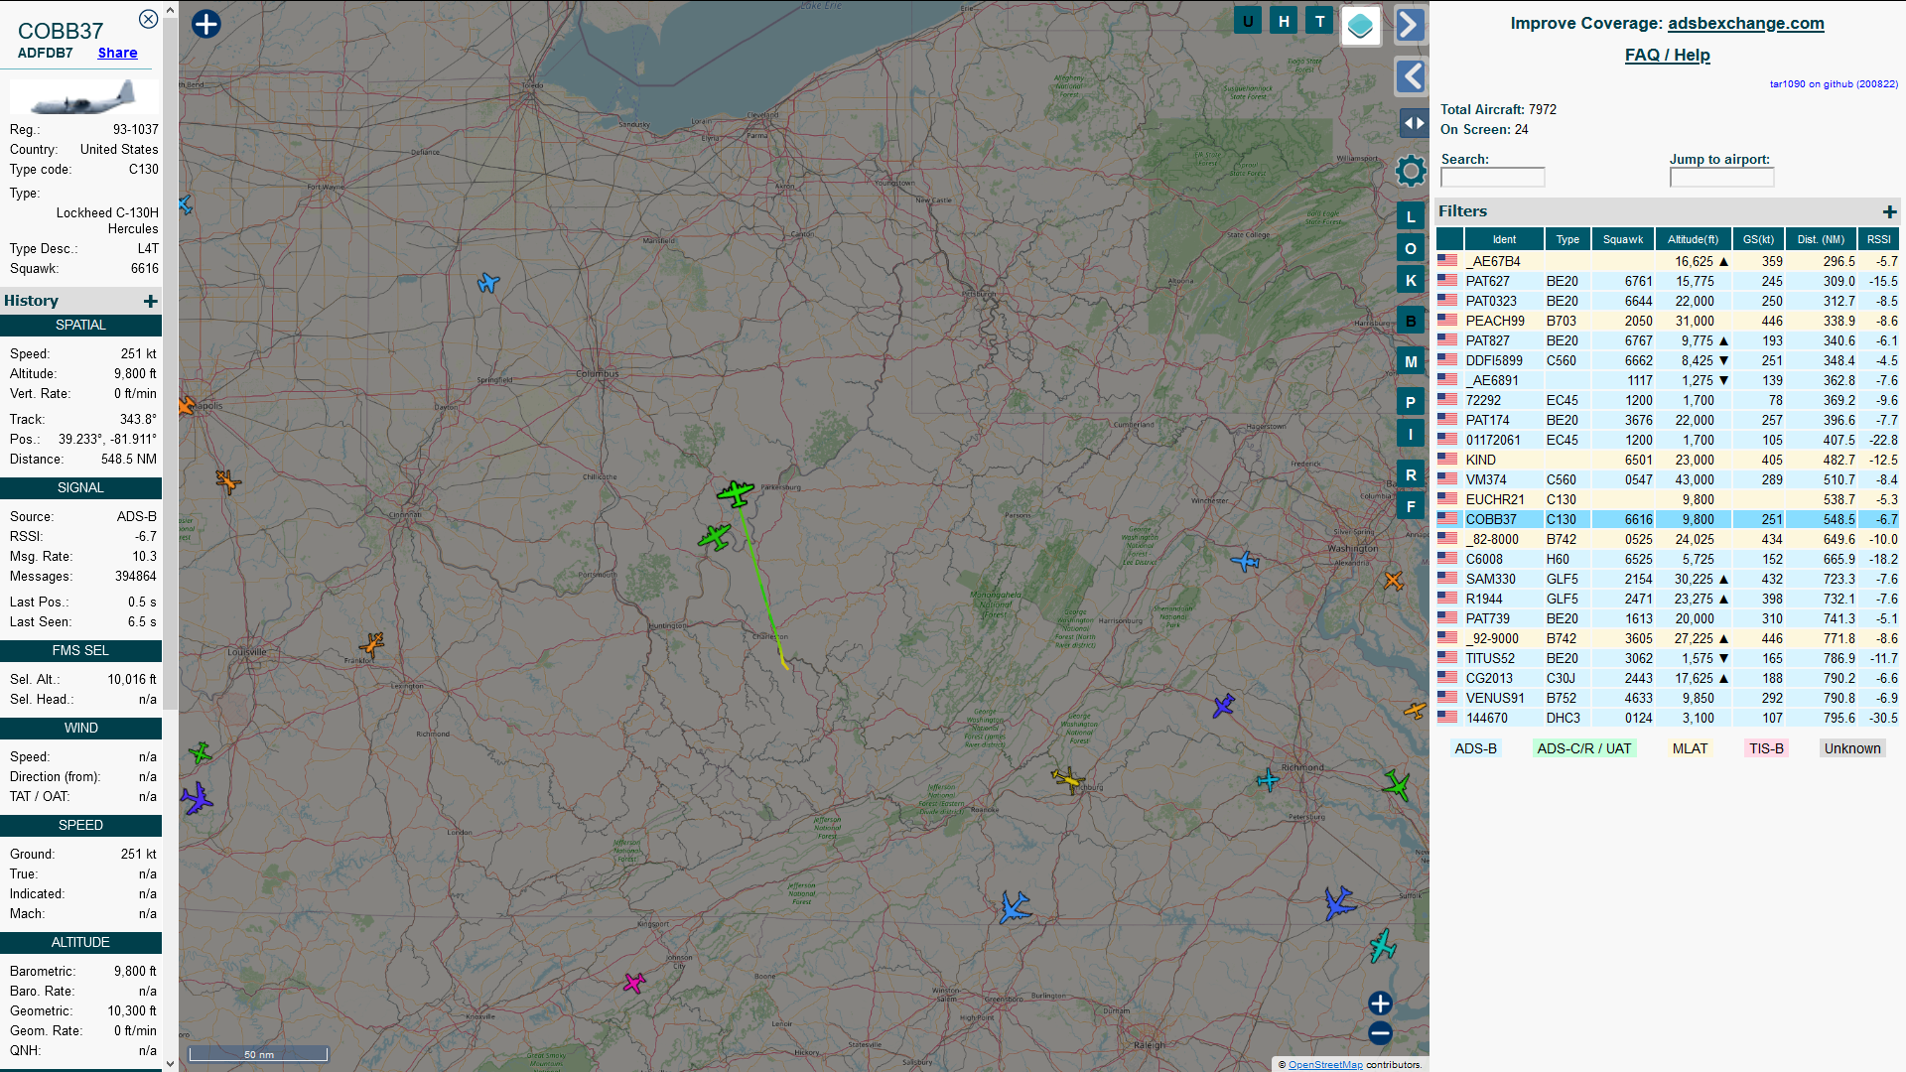Viewport: 1906px width, 1072px height.
Task: Select the magenta aircraft near Johnson City
Action: point(634,983)
